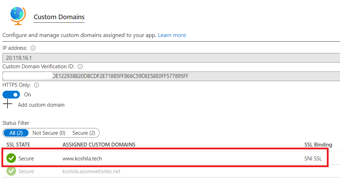Click the Custom Domains globe icon
Viewport: 340px width, 186px height.
(x=18, y=16)
